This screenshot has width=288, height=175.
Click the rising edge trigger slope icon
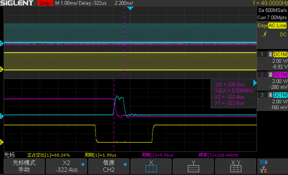pyautogui.click(x=264, y=35)
